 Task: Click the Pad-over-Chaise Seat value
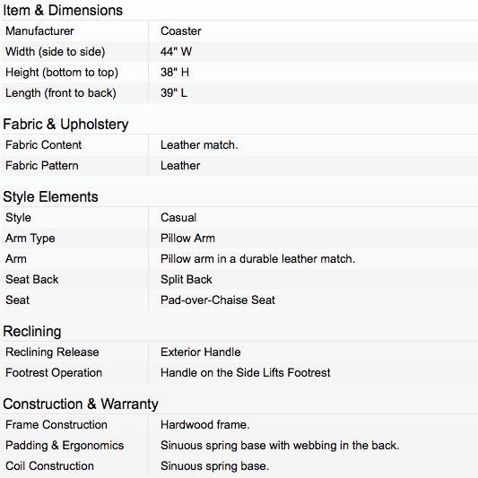click(x=218, y=300)
